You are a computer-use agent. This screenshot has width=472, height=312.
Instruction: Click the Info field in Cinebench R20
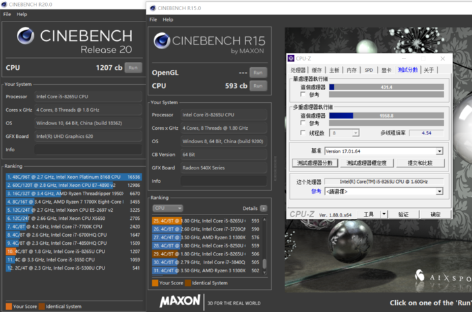[x=88, y=149]
